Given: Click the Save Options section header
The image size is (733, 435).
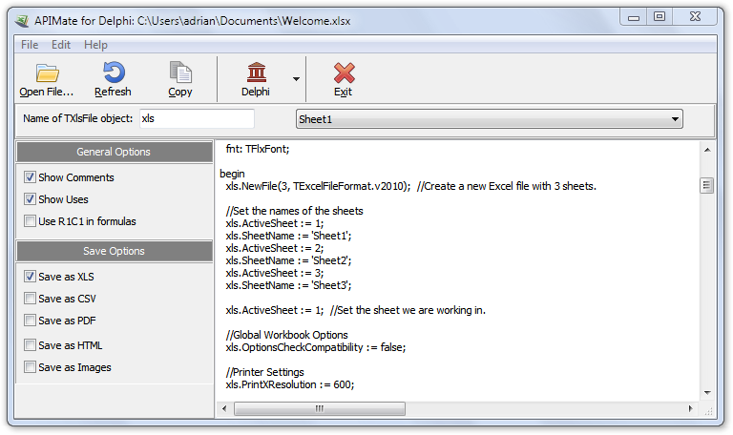Looking at the screenshot, I should click(x=114, y=251).
